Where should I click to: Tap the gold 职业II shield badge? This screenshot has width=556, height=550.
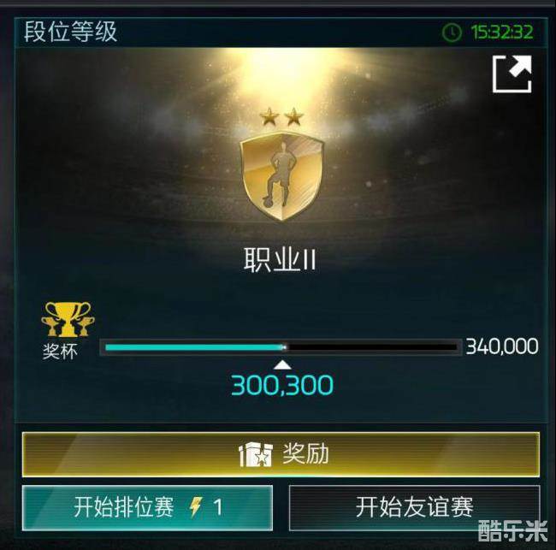282,176
